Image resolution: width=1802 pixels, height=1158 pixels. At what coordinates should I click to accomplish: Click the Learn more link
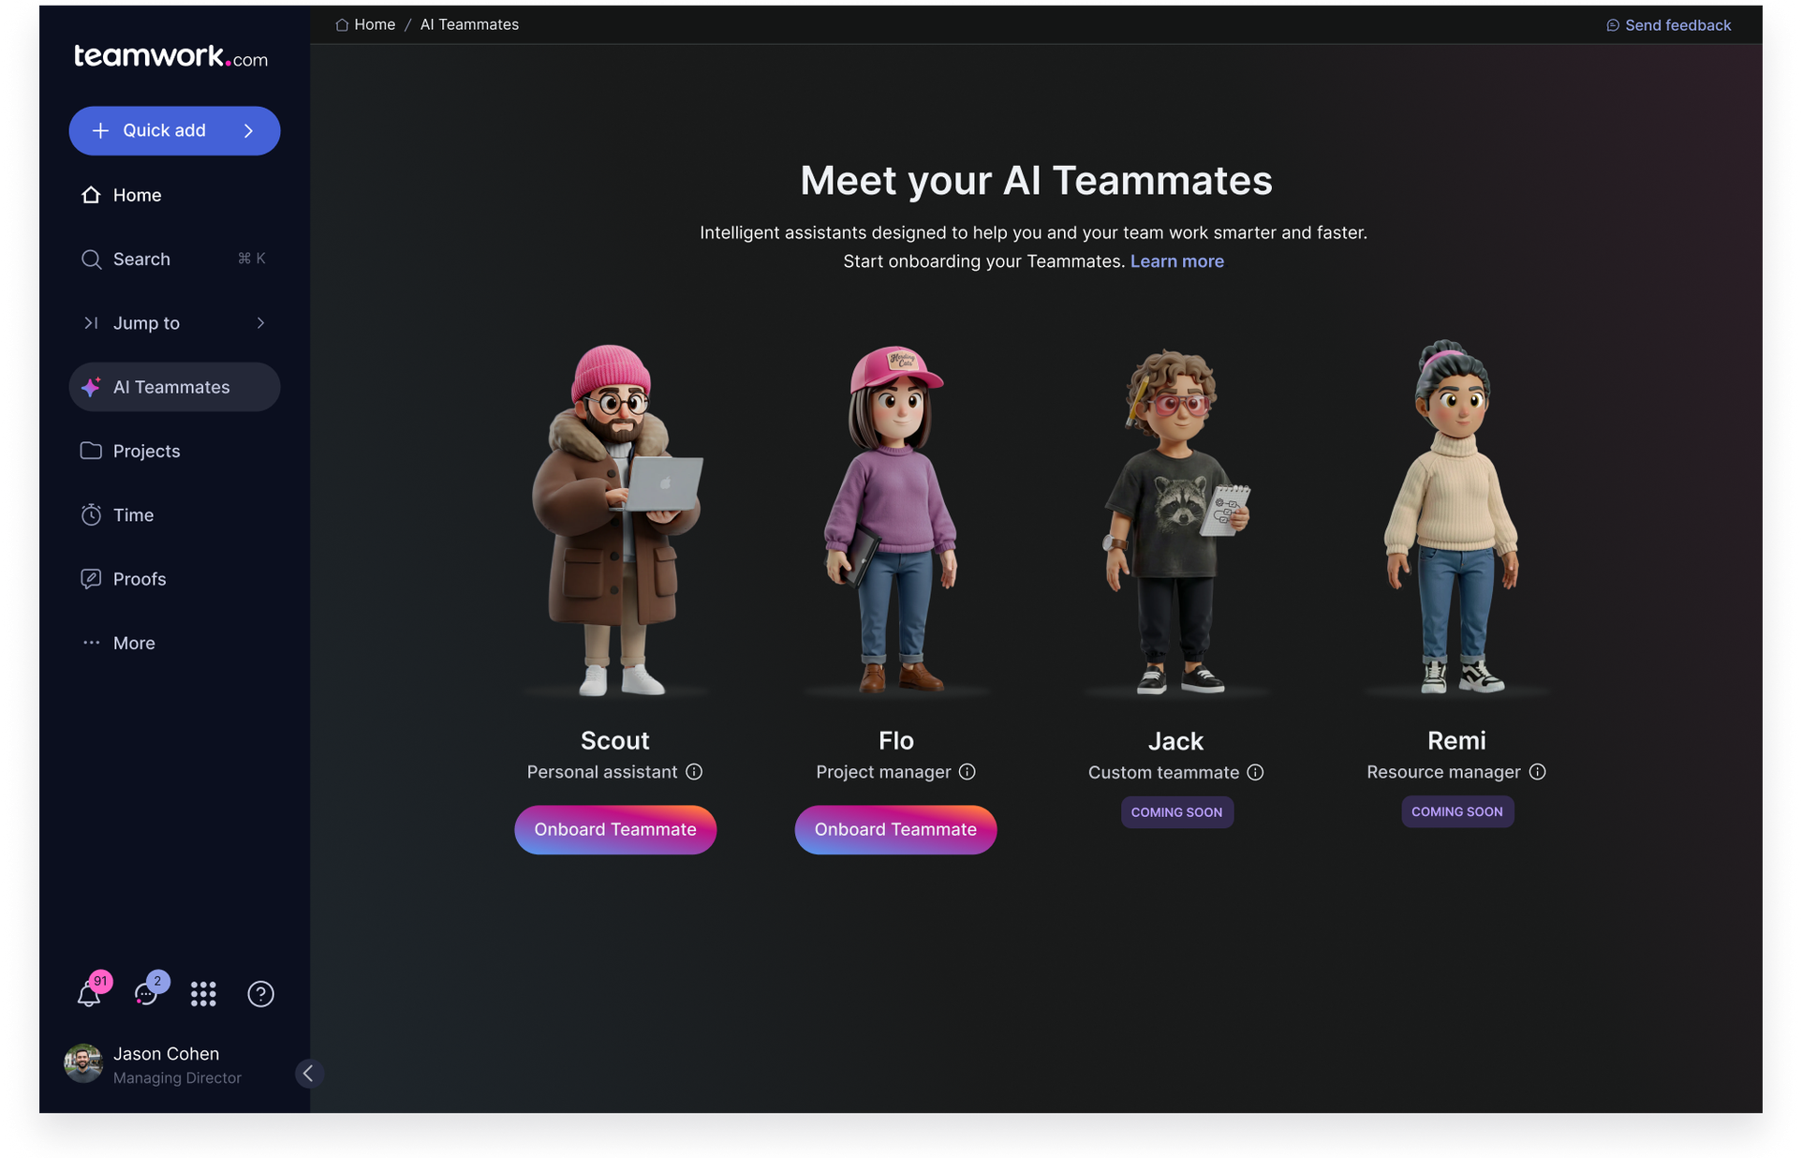click(x=1176, y=261)
